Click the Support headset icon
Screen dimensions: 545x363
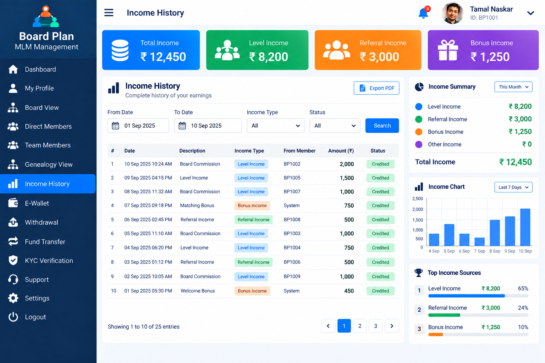click(x=13, y=279)
